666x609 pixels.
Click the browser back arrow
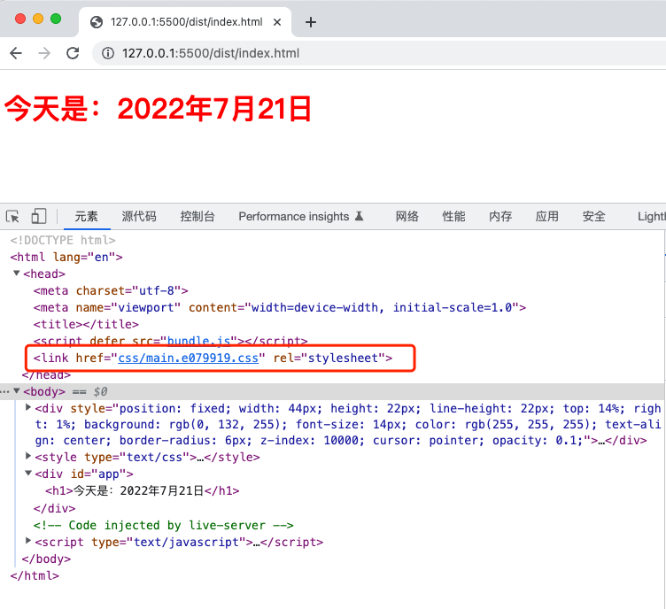(x=16, y=53)
